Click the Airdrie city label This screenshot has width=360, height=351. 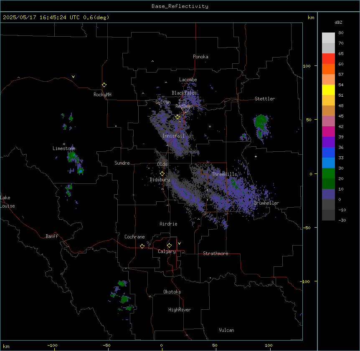point(169,224)
